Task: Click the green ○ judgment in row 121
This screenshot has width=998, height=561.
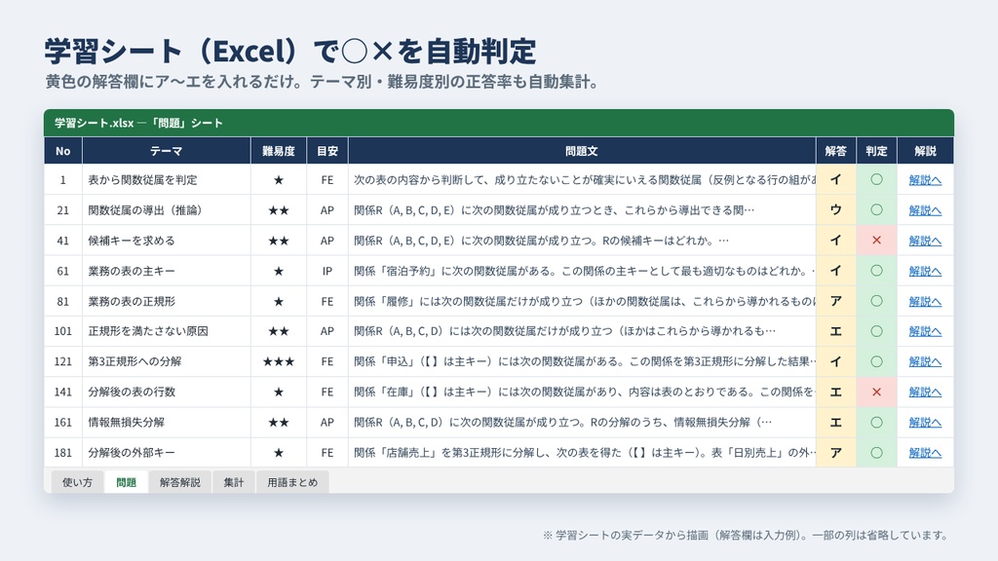Action: coord(876,362)
